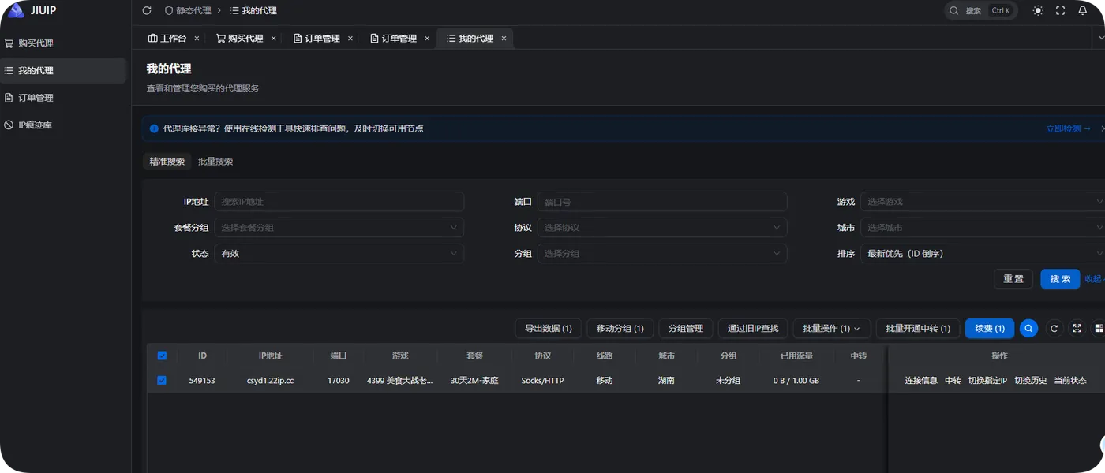Open 订单管理 in the sidebar

(63, 98)
